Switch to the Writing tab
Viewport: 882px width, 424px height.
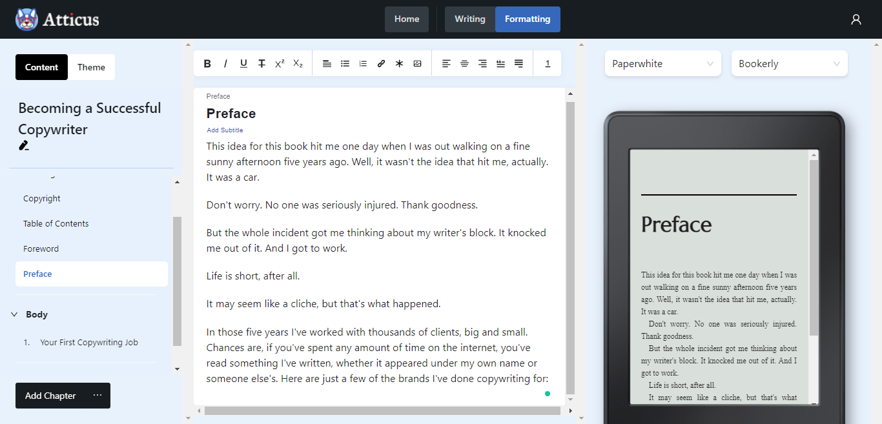coord(469,19)
